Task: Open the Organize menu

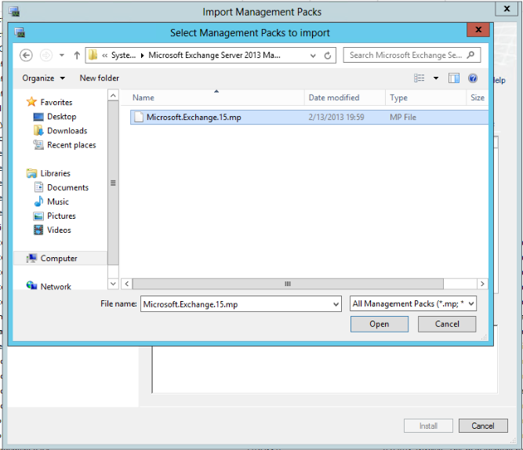Action: coord(43,78)
